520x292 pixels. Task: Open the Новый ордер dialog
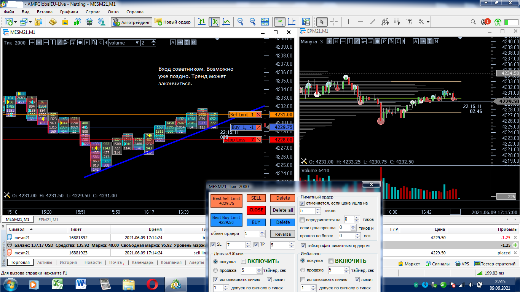tap(172, 22)
